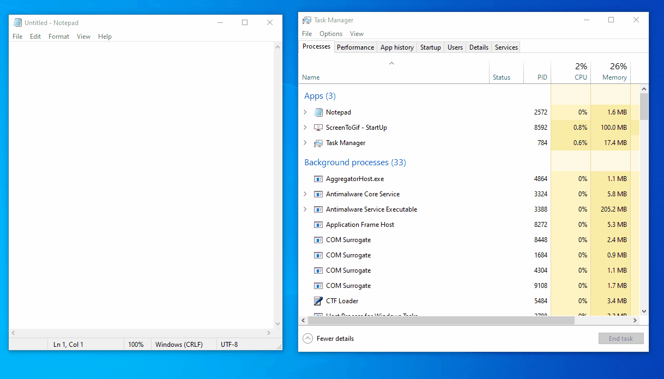Screen dimensions: 664x379
Task: Click Task Manager horizontal scrollbar thumb
Action: tap(441, 321)
